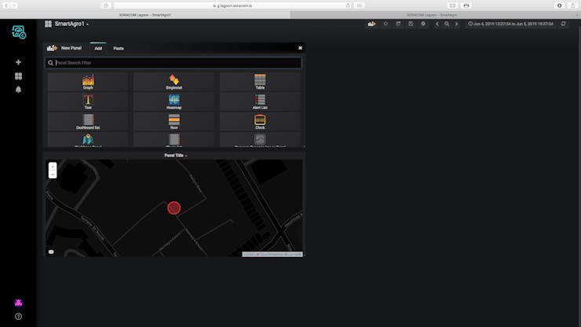Click the red location marker on map

click(174, 208)
